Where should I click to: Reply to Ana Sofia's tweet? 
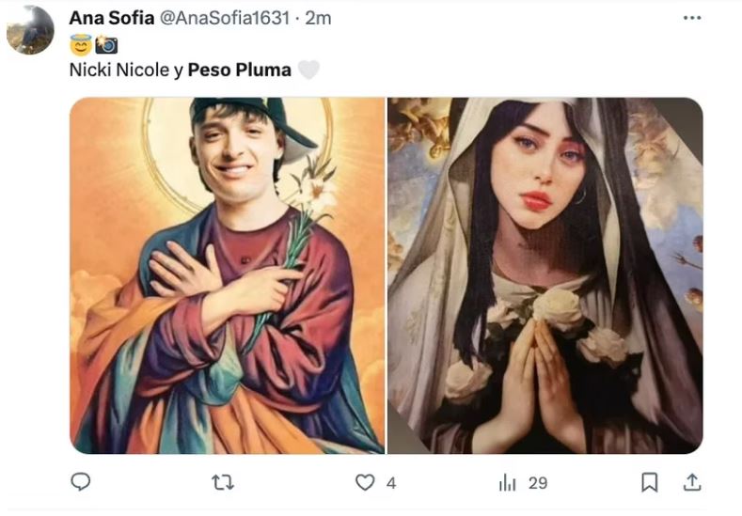(x=82, y=482)
